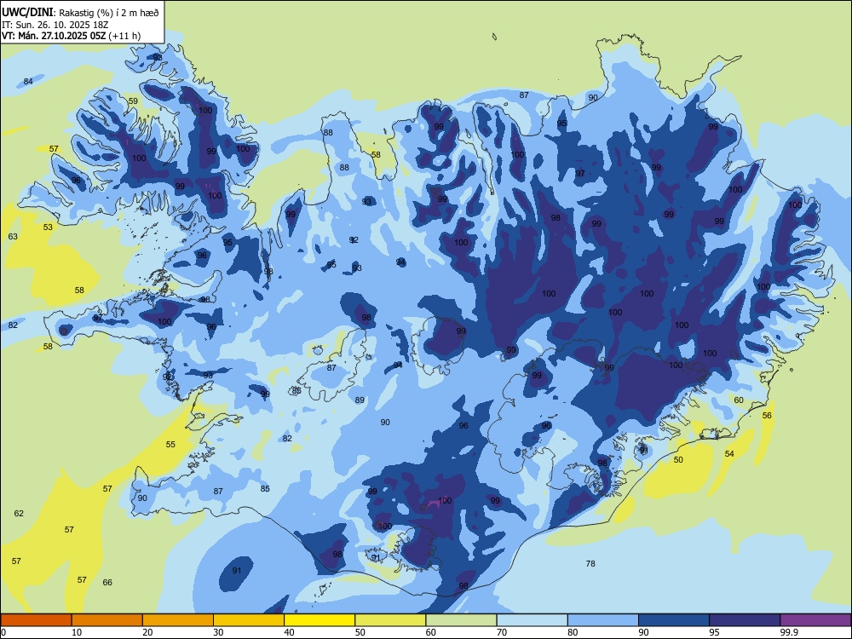
Task: Click the 63 value at the west edge
Action: click(13, 236)
